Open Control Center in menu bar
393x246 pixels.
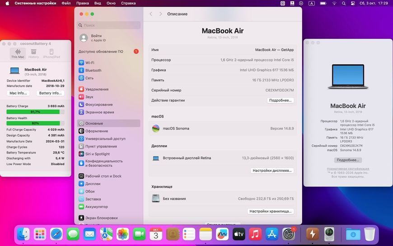353,3
